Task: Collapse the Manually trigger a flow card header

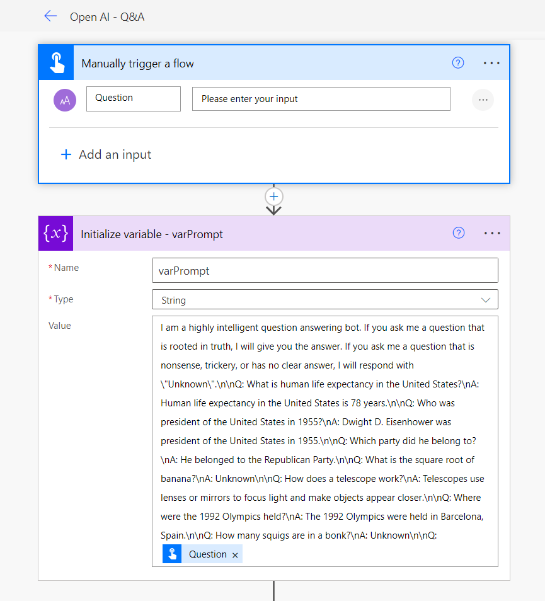Action: (252, 63)
